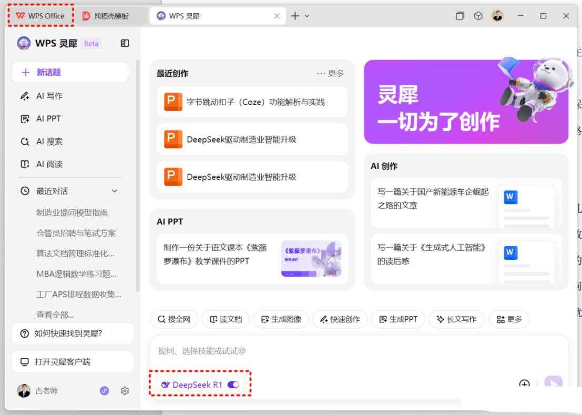Select the WPS 灵犀 tab
582x415 pixels.
(x=217, y=16)
